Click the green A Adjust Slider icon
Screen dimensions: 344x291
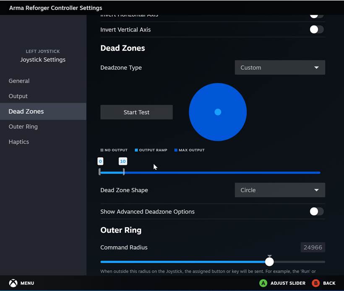click(x=263, y=283)
